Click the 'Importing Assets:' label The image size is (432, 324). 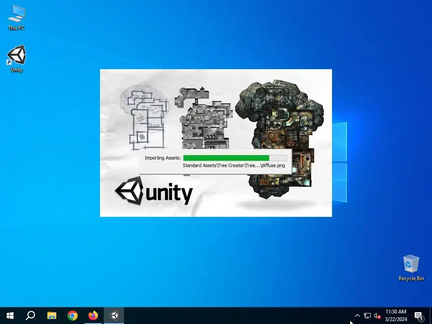[162, 158]
